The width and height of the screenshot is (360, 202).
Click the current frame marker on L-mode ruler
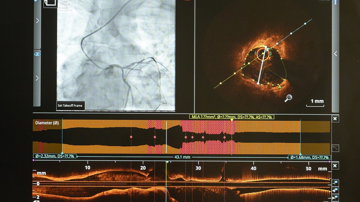click(167, 162)
